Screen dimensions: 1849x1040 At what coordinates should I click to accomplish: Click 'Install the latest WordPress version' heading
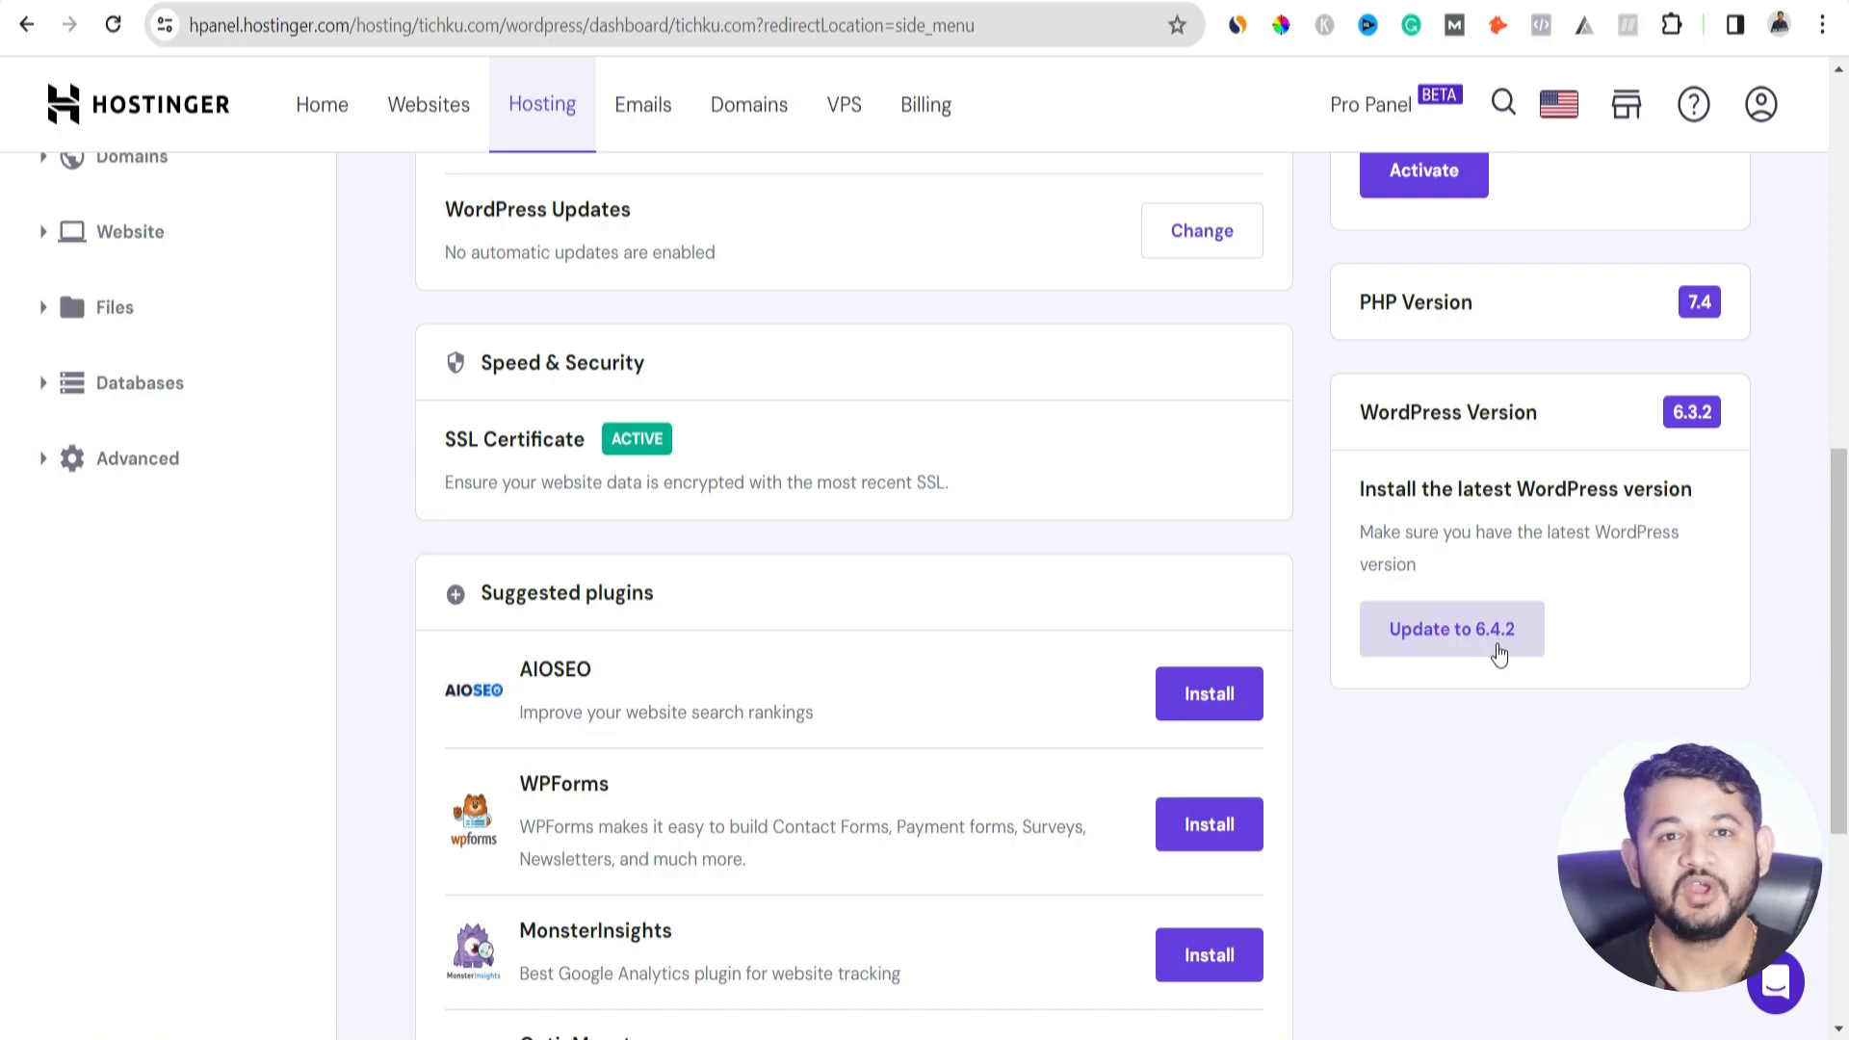1525,489
